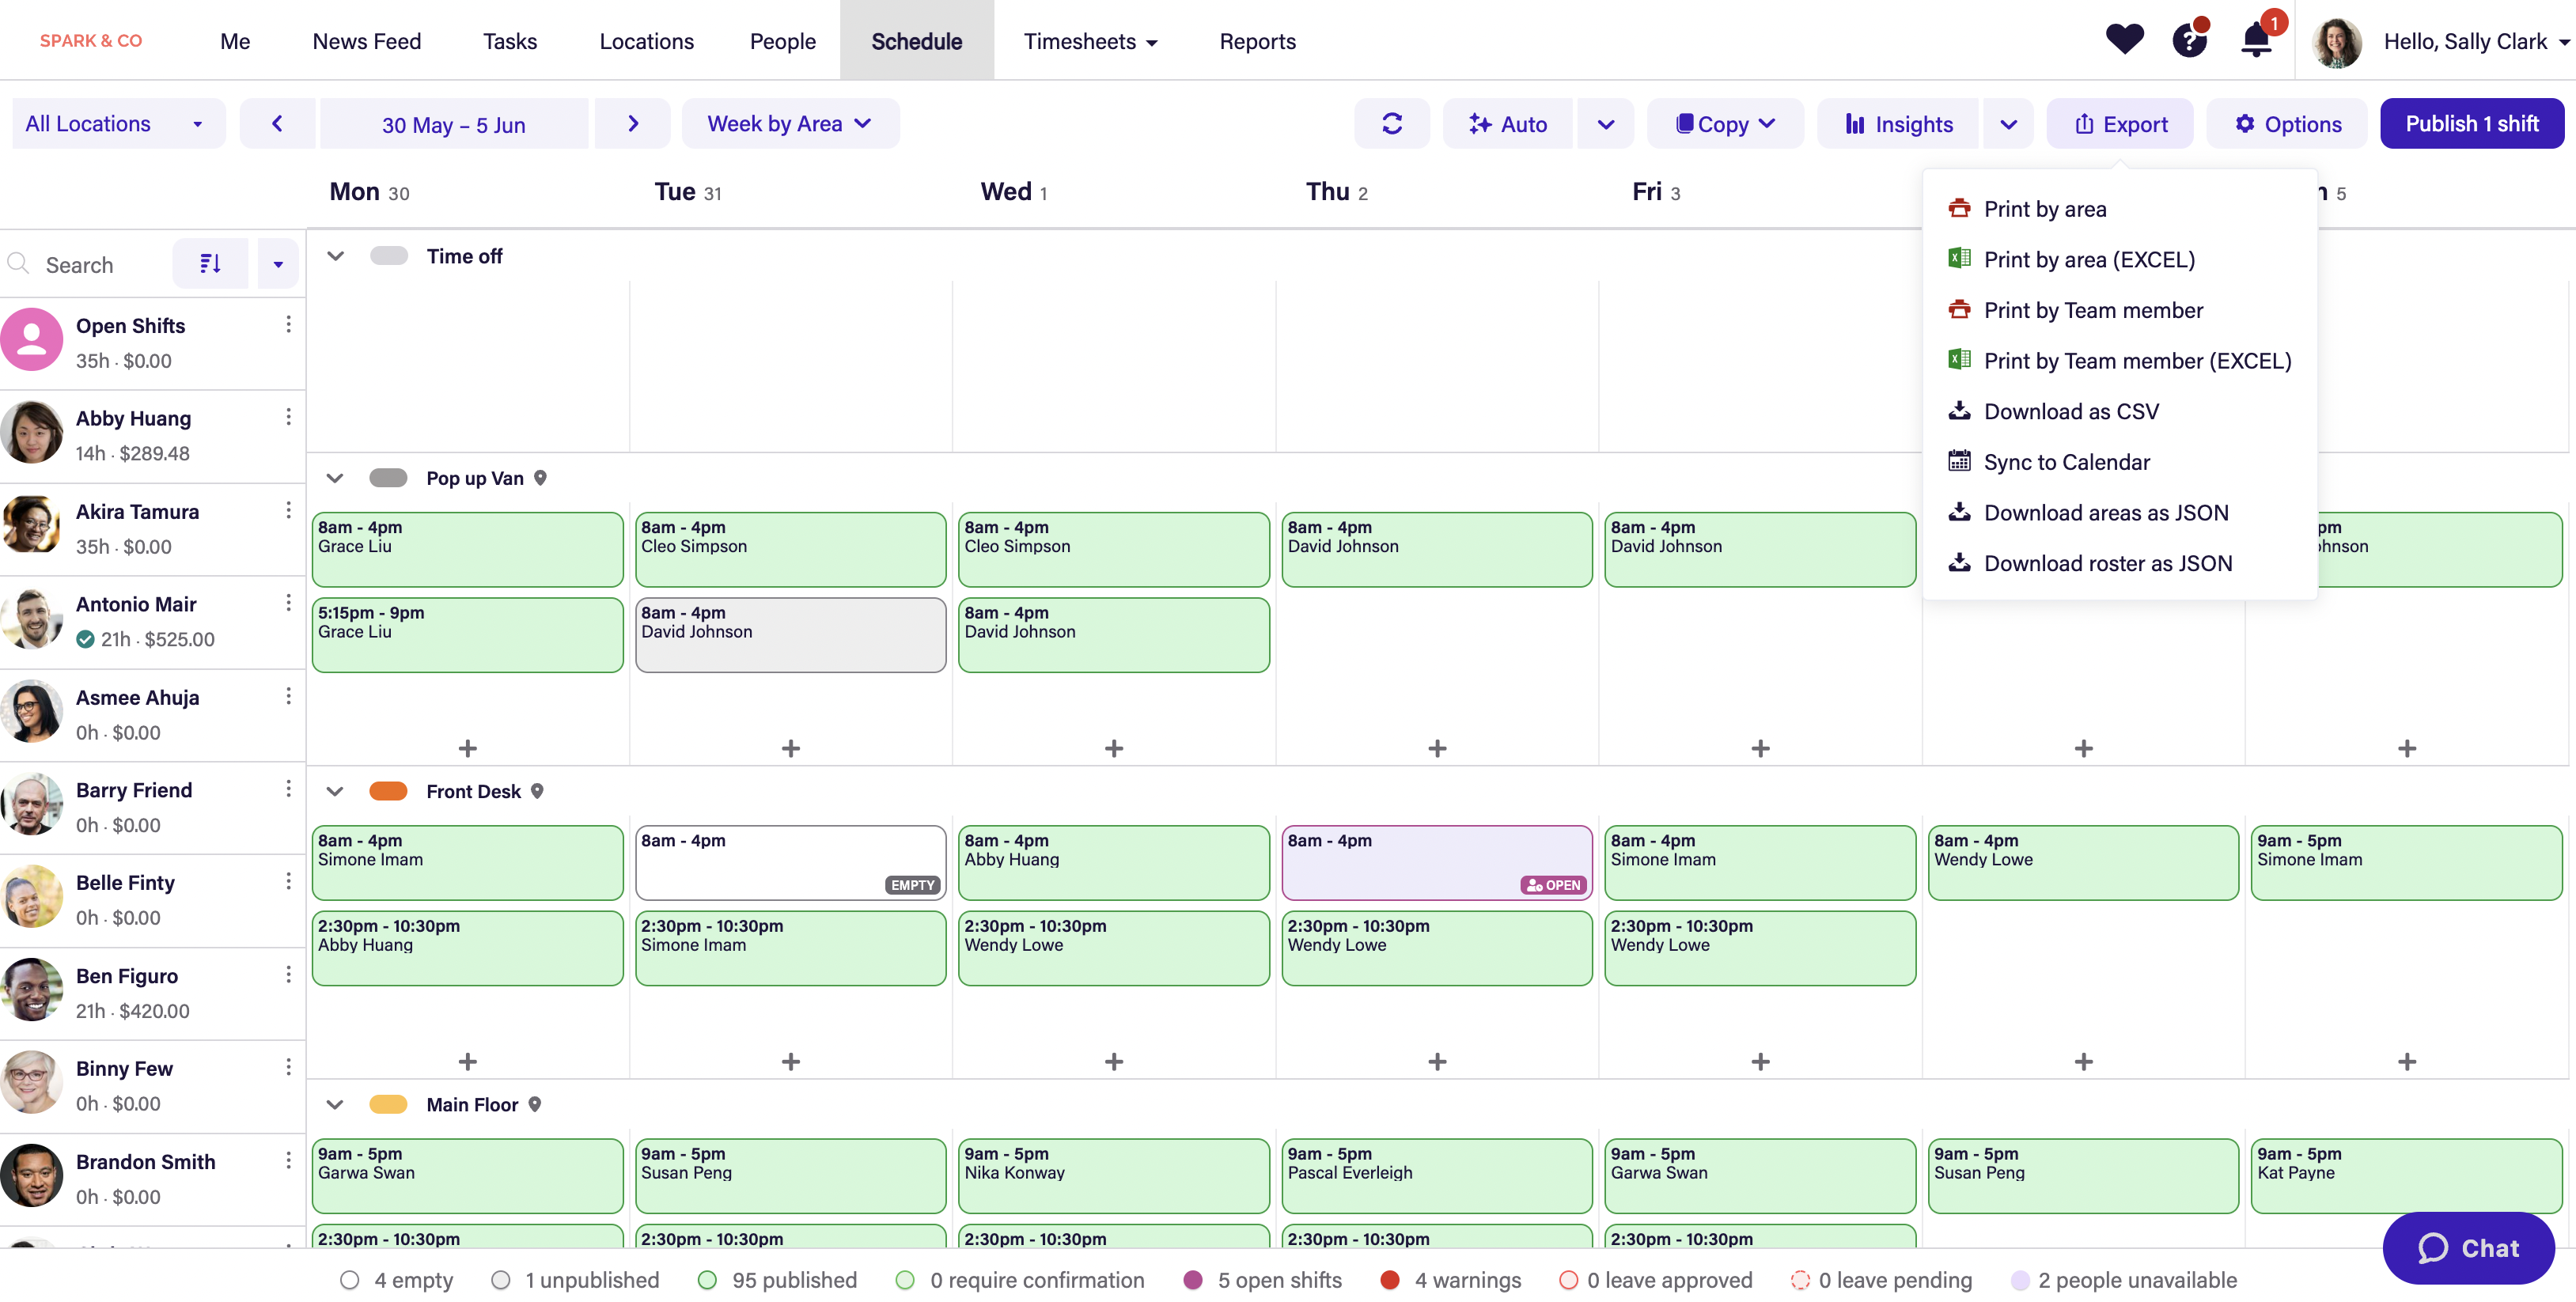Click the Front Desk orange color swatch
The width and height of the screenshot is (2576, 1302).
coord(388,791)
